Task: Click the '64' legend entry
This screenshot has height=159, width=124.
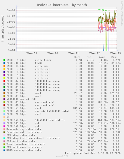Action: [8, 117]
